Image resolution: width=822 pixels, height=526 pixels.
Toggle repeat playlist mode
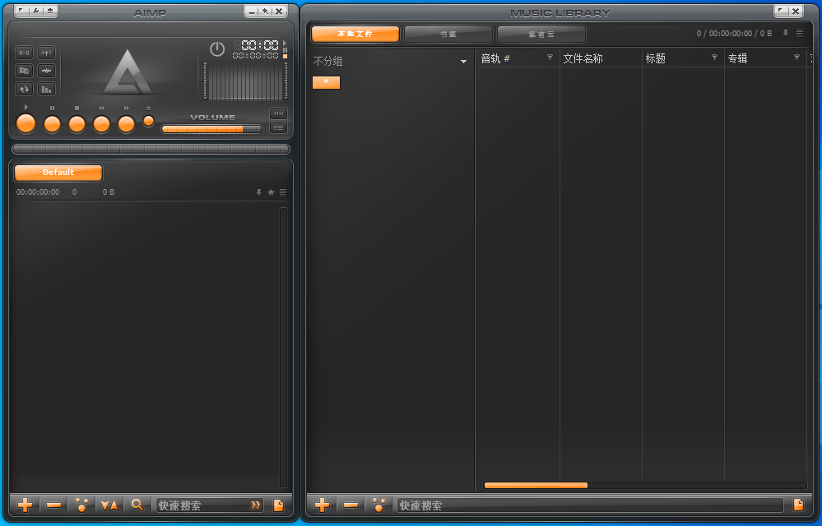(24, 89)
